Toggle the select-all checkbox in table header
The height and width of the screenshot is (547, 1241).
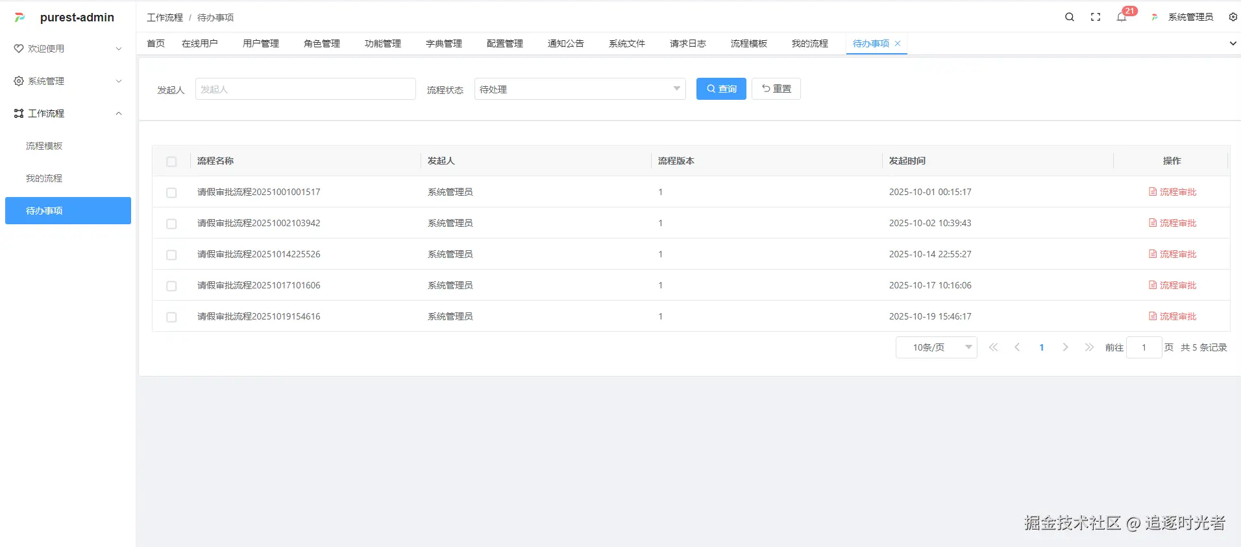click(x=171, y=161)
